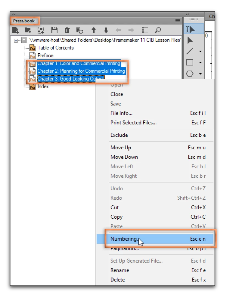Click the Add Group icon in book toolbar
Image resolution: width=225 pixels, height=297 pixels.
click(40, 30)
